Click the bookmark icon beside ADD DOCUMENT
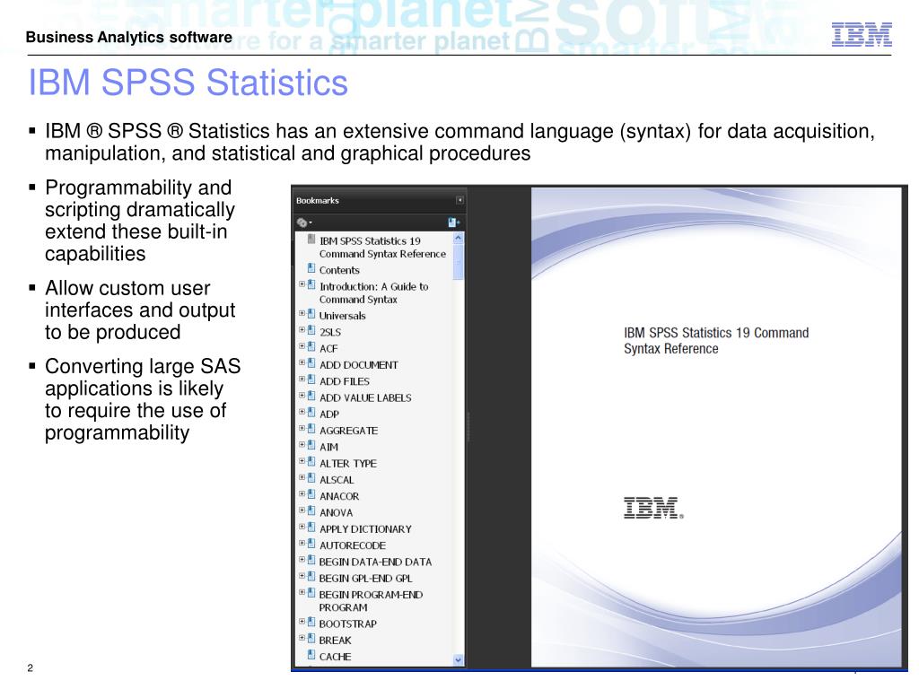 click(311, 363)
